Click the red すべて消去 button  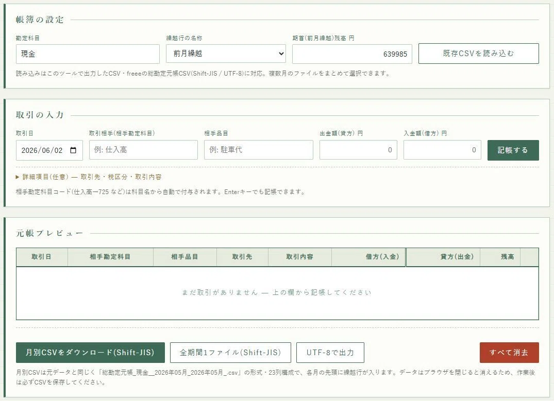tap(509, 352)
